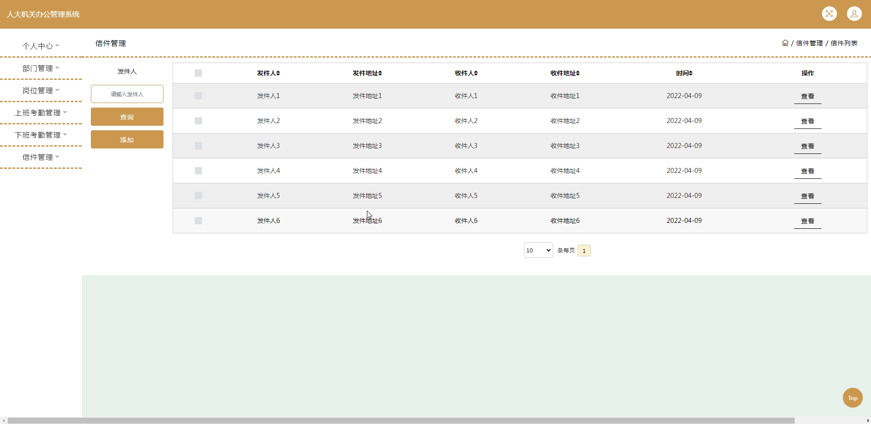Open the user profile icon
Screen dimensions: 871x424
click(854, 14)
